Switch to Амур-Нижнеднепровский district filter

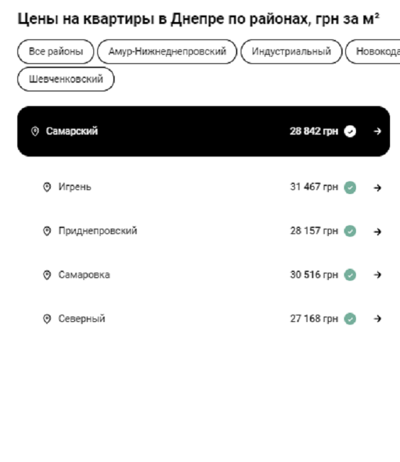[167, 52]
